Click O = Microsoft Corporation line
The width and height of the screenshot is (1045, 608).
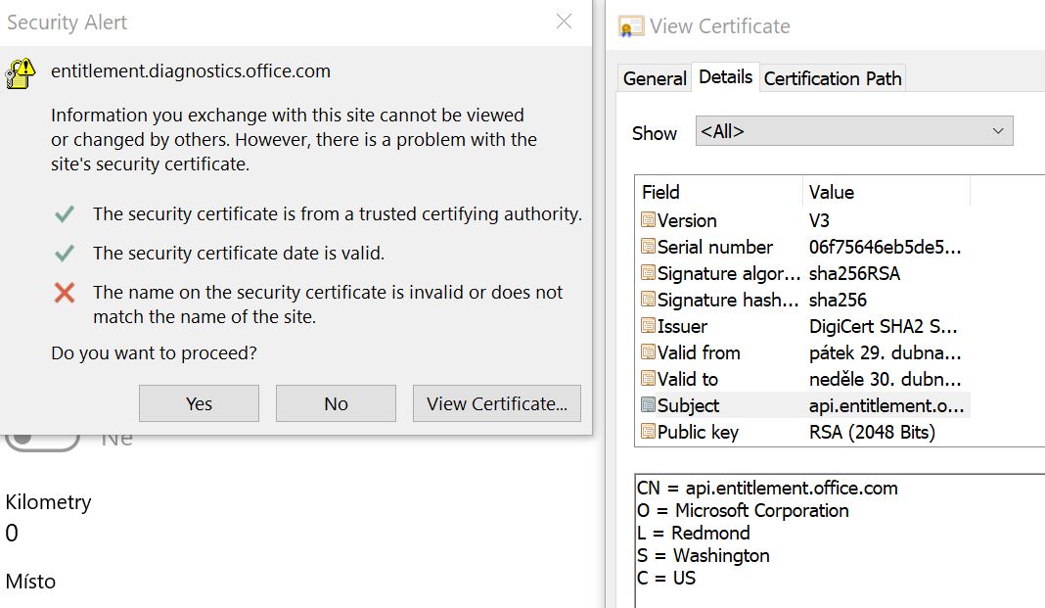743,511
